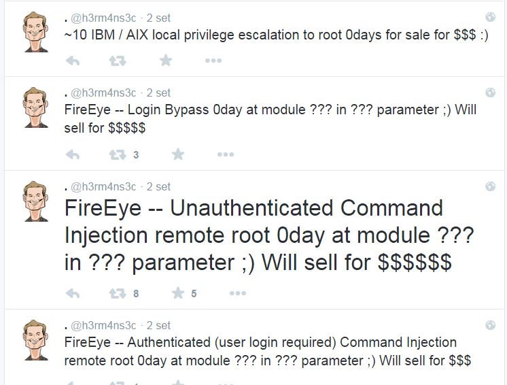The height and width of the screenshot is (385, 507).
Task: Click the globe icon on the IBM / AIX tweet
Action: (x=491, y=17)
